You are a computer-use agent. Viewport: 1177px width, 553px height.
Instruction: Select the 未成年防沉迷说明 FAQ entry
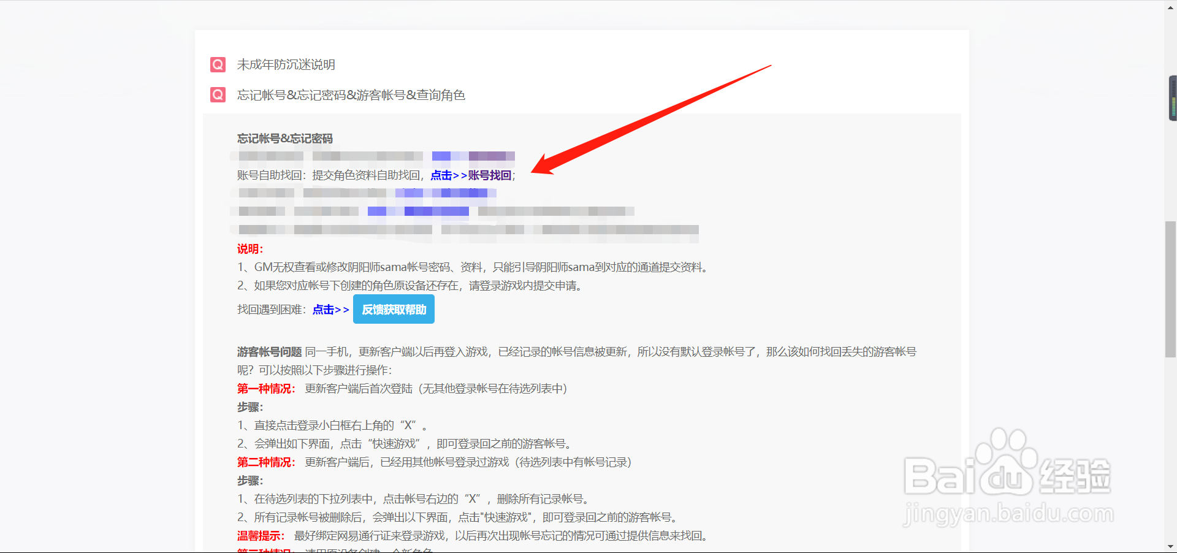pyautogui.click(x=286, y=64)
